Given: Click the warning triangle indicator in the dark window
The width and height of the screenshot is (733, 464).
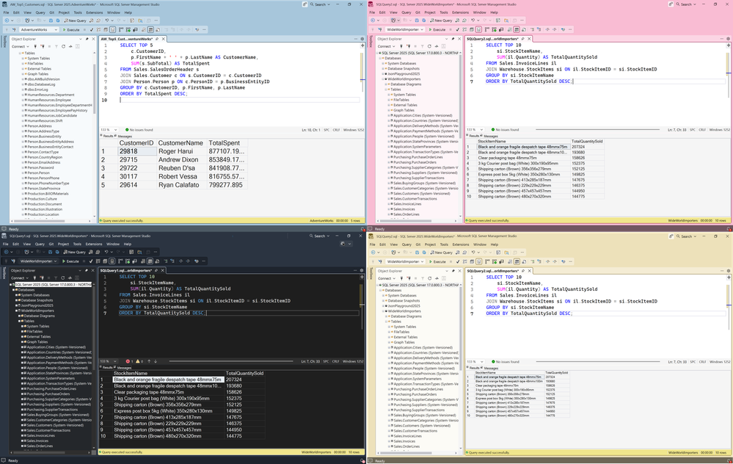Looking at the screenshot, I should click(x=139, y=361).
